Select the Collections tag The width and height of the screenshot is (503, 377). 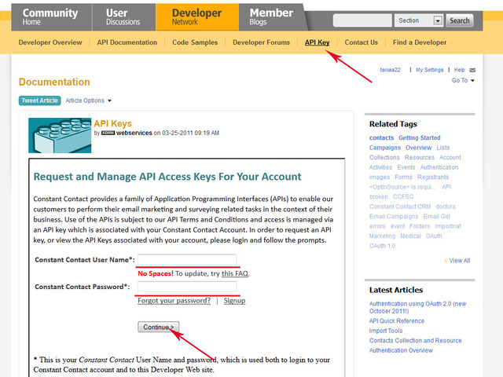tap(384, 157)
